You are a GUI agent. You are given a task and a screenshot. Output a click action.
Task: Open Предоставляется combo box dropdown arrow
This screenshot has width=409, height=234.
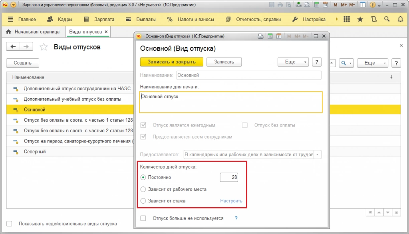coord(318,155)
